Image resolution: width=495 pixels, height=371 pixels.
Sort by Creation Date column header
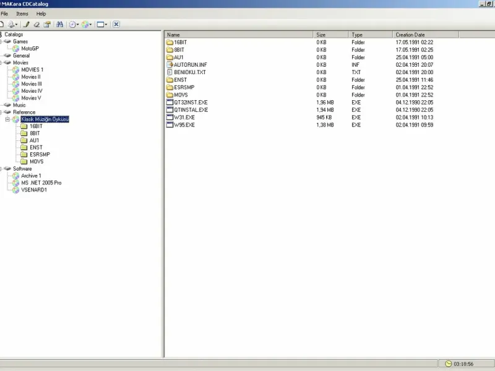(426, 35)
